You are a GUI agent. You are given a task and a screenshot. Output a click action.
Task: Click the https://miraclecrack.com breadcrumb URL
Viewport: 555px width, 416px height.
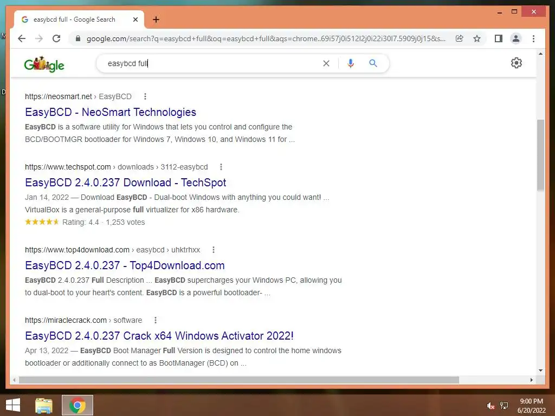pyautogui.click(x=66, y=320)
